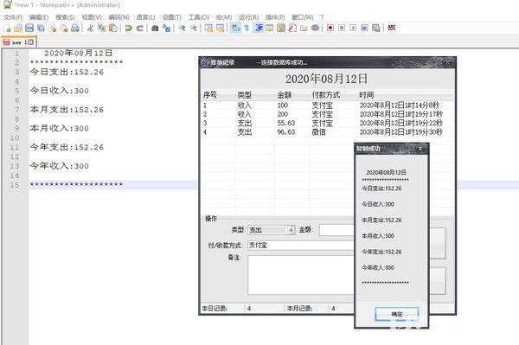Open a file using the toolbar folder icon
Viewport: 519px width, 345px height.
pyautogui.click(x=18, y=29)
